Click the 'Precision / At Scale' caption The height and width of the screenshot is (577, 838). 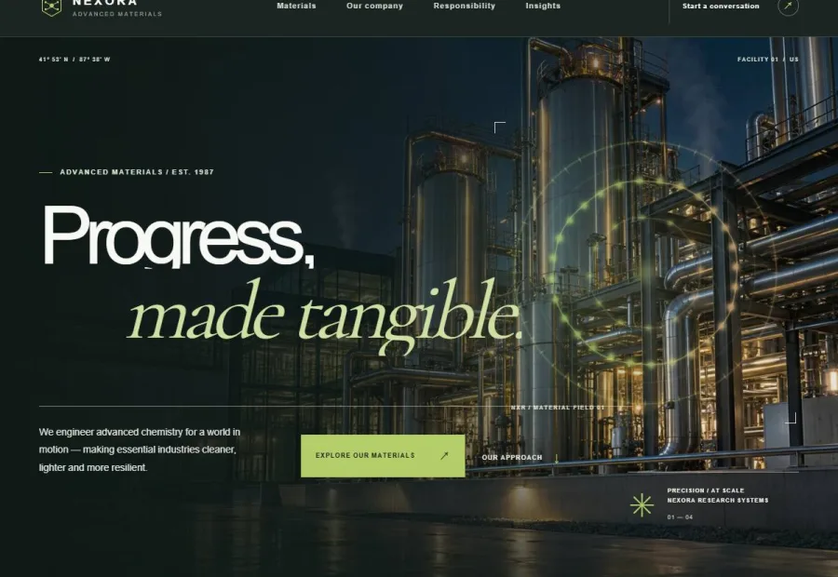pos(706,490)
